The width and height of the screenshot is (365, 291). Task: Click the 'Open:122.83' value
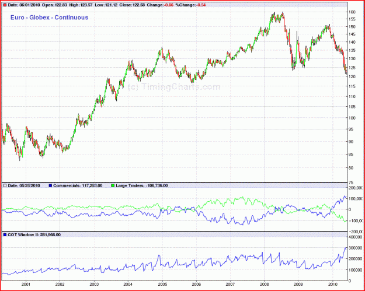coord(55,5)
